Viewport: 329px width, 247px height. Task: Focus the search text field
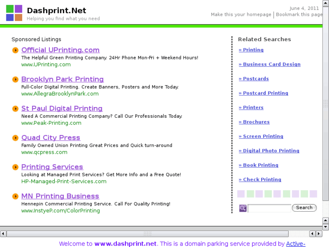point(269,208)
